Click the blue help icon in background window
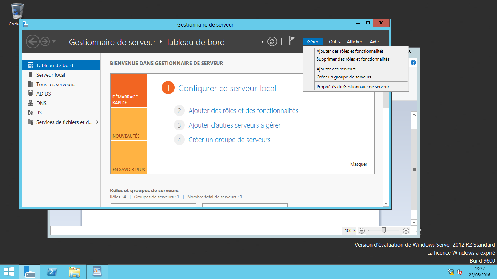The height and width of the screenshot is (279, 497). click(413, 62)
